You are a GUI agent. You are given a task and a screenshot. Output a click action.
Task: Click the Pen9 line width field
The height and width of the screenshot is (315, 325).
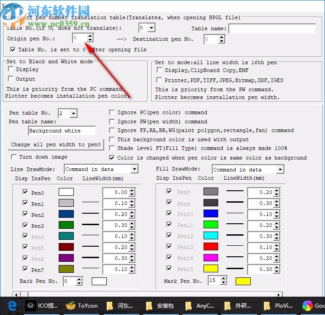261,203
